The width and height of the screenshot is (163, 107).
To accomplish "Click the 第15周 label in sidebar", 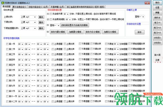I will (x=157, y=55).
